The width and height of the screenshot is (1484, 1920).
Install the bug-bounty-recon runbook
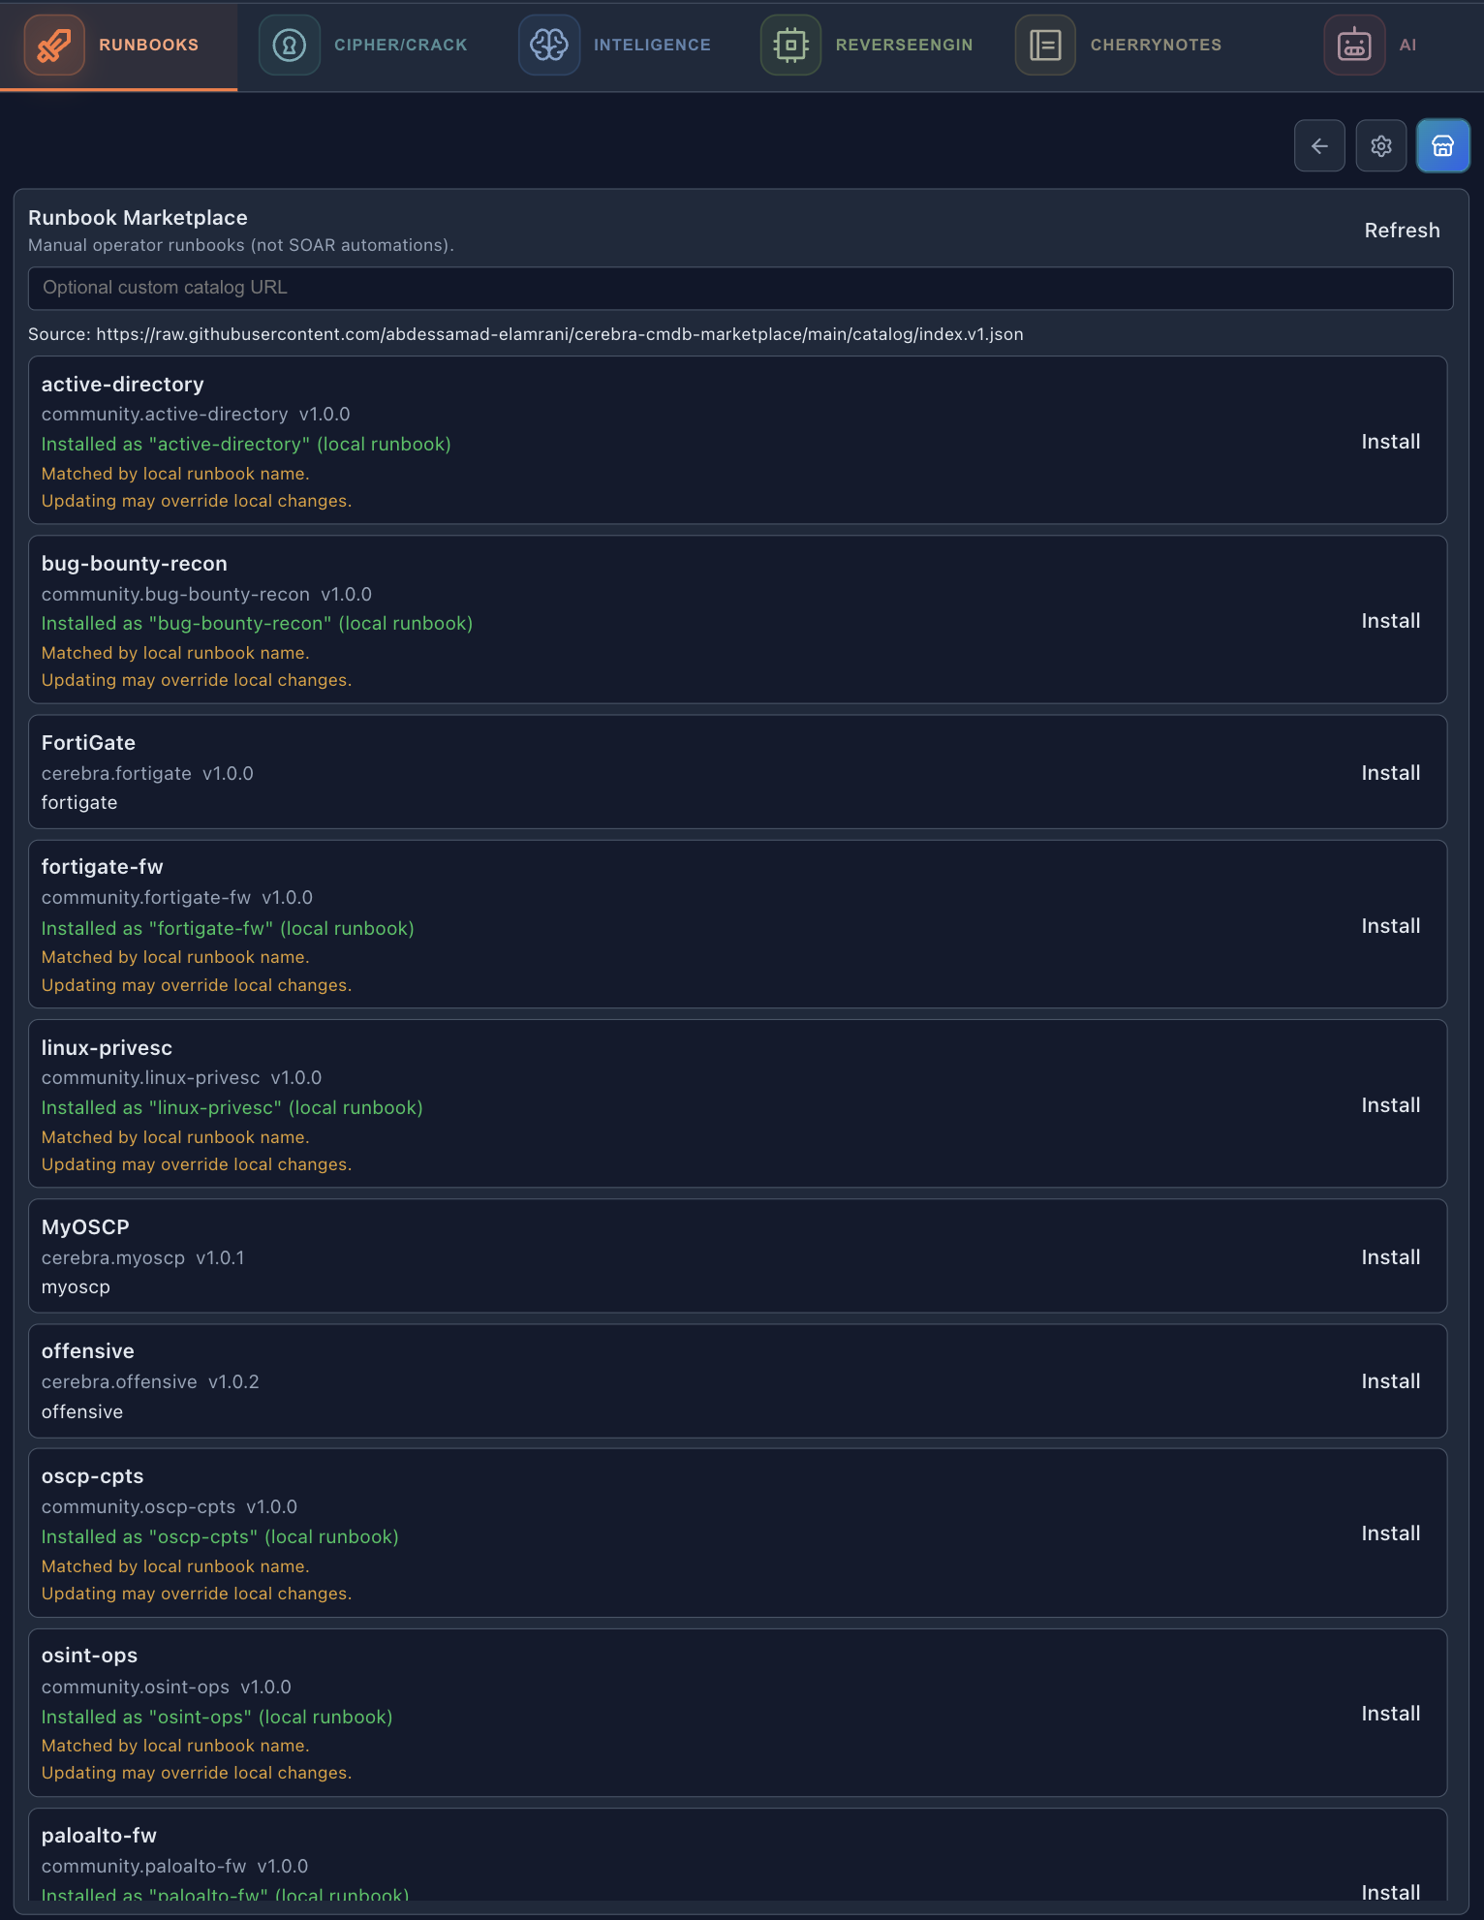click(x=1390, y=620)
